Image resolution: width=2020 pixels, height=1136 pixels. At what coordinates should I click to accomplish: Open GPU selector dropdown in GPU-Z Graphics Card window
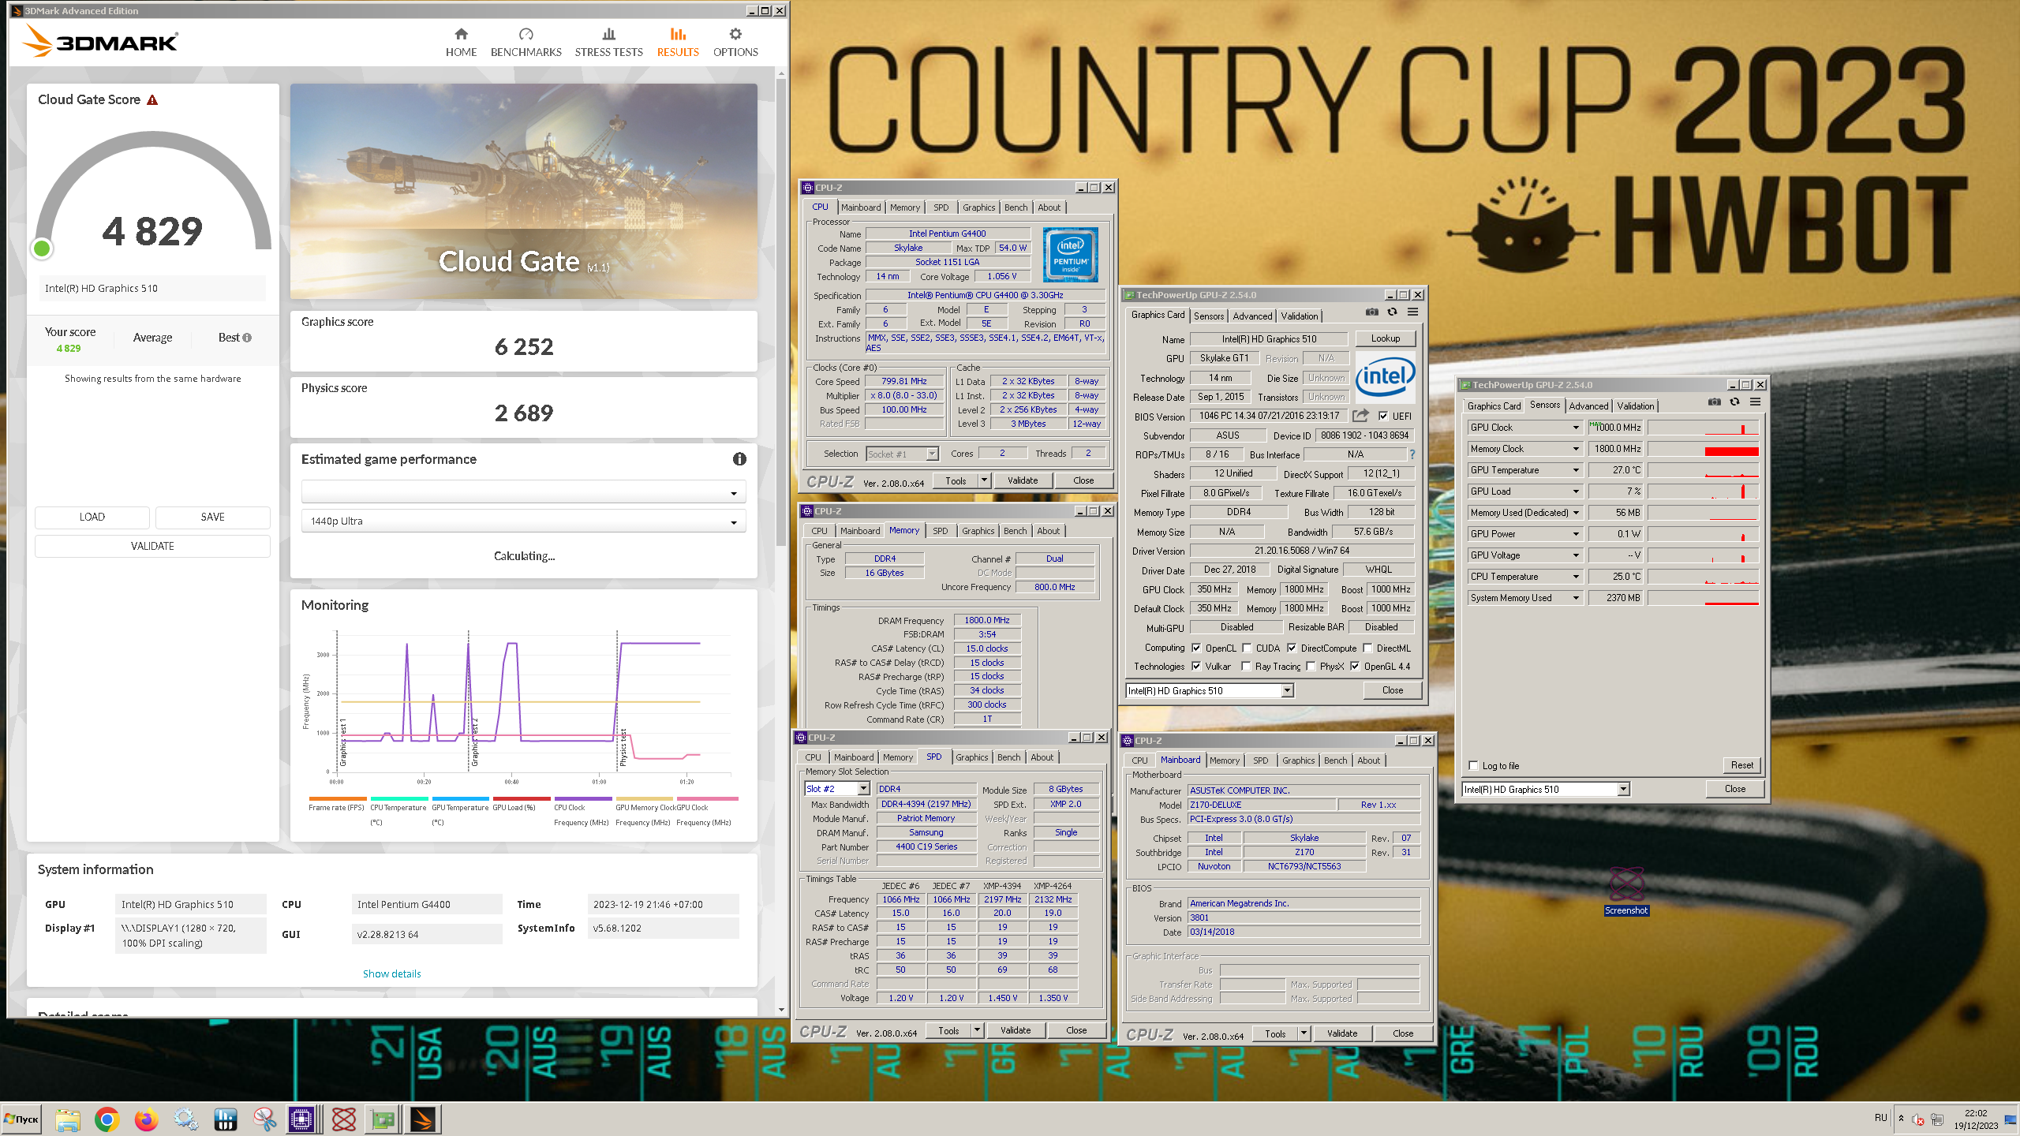pyautogui.click(x=1210, y=691)
